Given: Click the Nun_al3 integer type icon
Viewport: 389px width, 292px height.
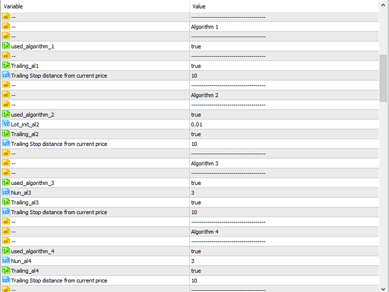Looking at the screenshot, I should pos(5,193).
